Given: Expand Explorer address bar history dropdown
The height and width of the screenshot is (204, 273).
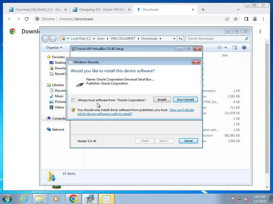Looking at the screenshot, I should [x=174, y=39].
